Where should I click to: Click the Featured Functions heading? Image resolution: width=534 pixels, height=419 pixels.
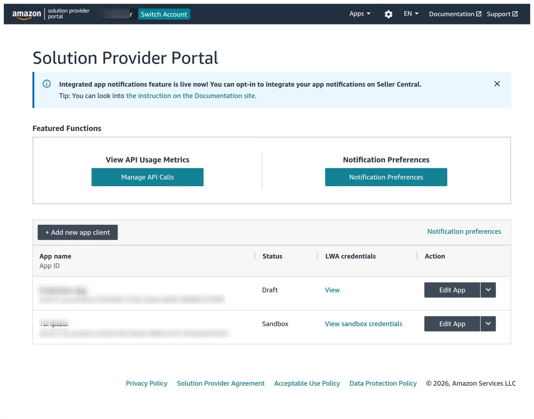[67, 128]
